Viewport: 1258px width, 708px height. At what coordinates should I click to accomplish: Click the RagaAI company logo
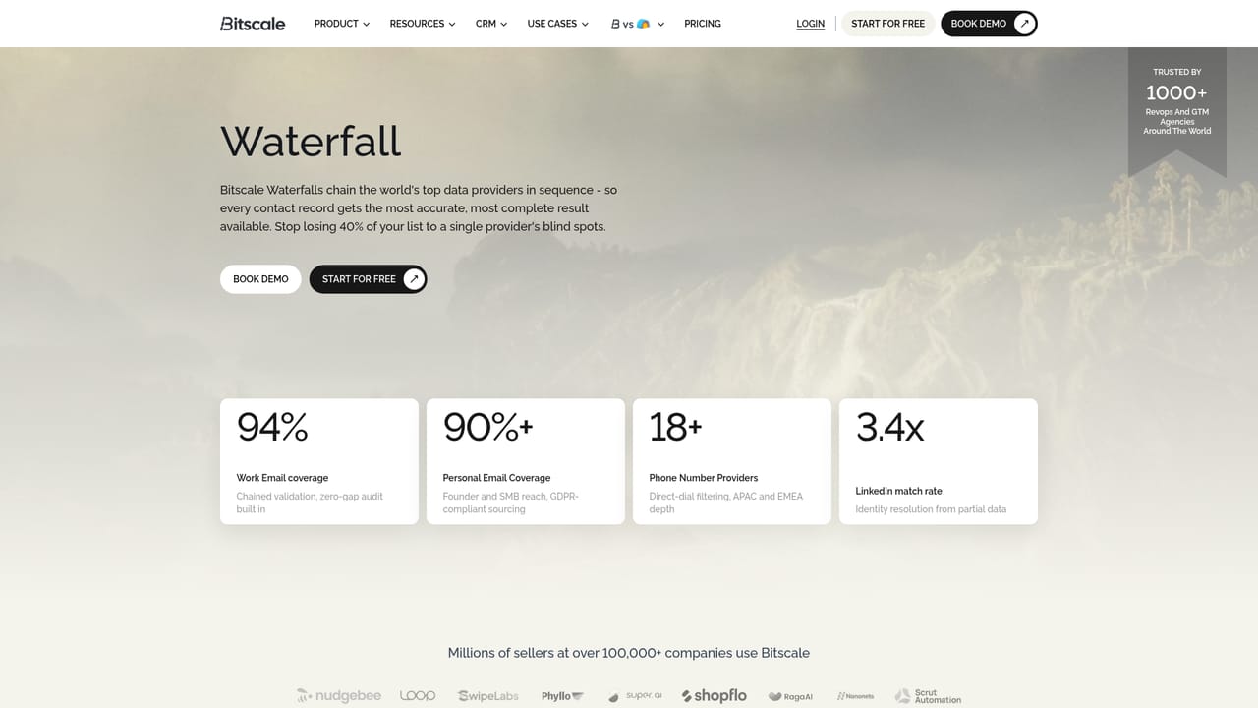(791, 696)
